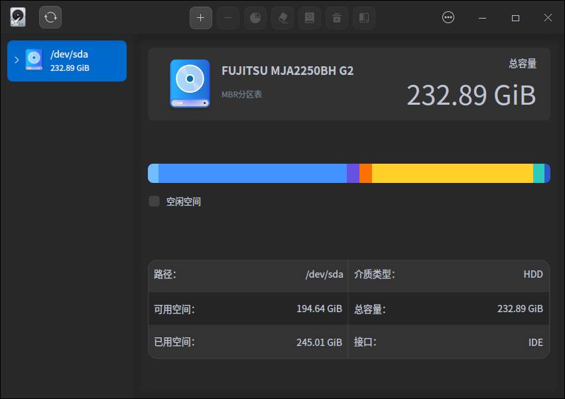Click the orange partition segment
This screenshot has width=565, height=399.
click(364, 173)
